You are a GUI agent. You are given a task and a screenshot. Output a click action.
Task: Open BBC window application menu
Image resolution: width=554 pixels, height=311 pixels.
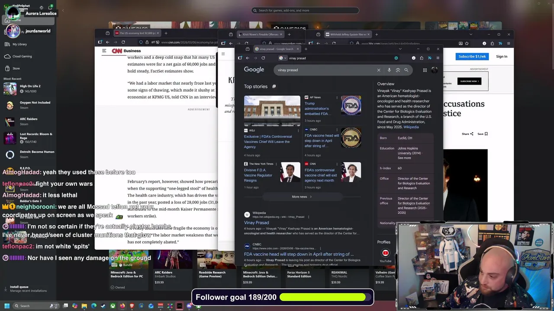click(x=509, y=43)
